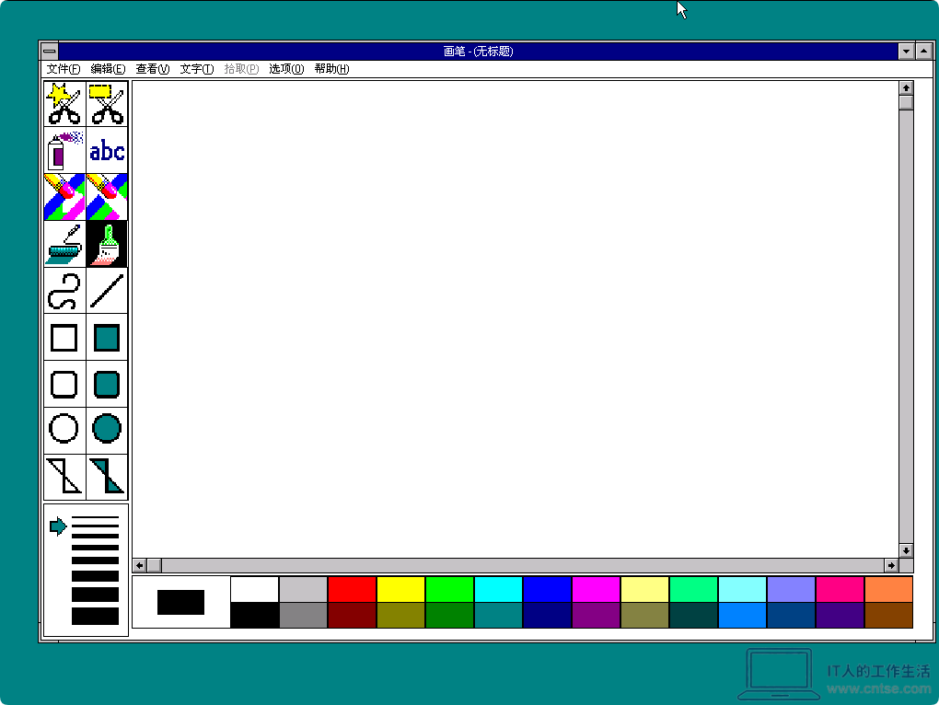Pick the white color swatch
Screen dimensions: 939x705
254,590
